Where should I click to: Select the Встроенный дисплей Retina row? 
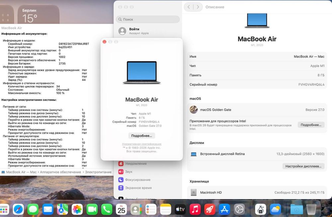[257, 154]
